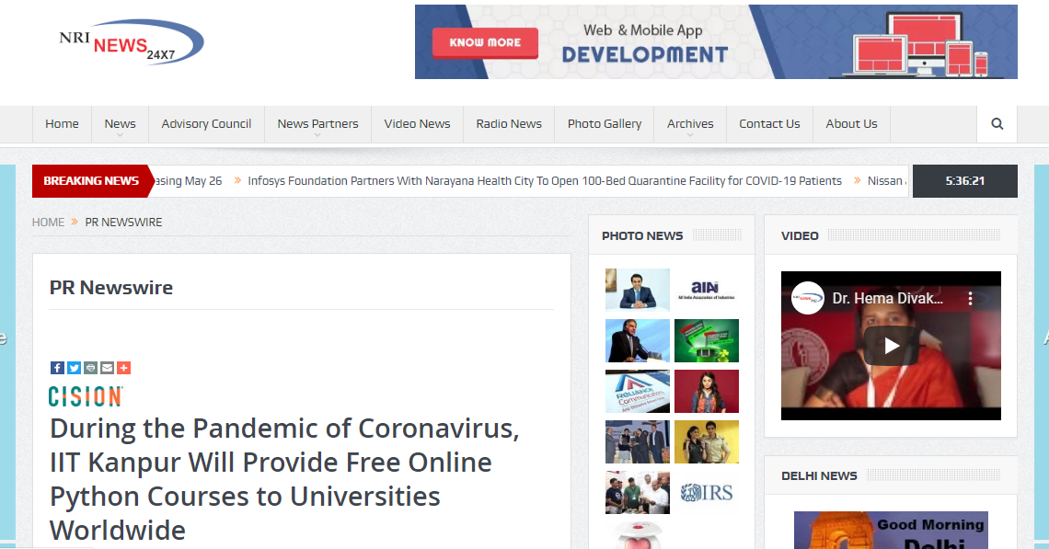This screenshot has height=549, width=1049.
Task: Email this article using envelope icon
Action: click(x=107, y=368)
